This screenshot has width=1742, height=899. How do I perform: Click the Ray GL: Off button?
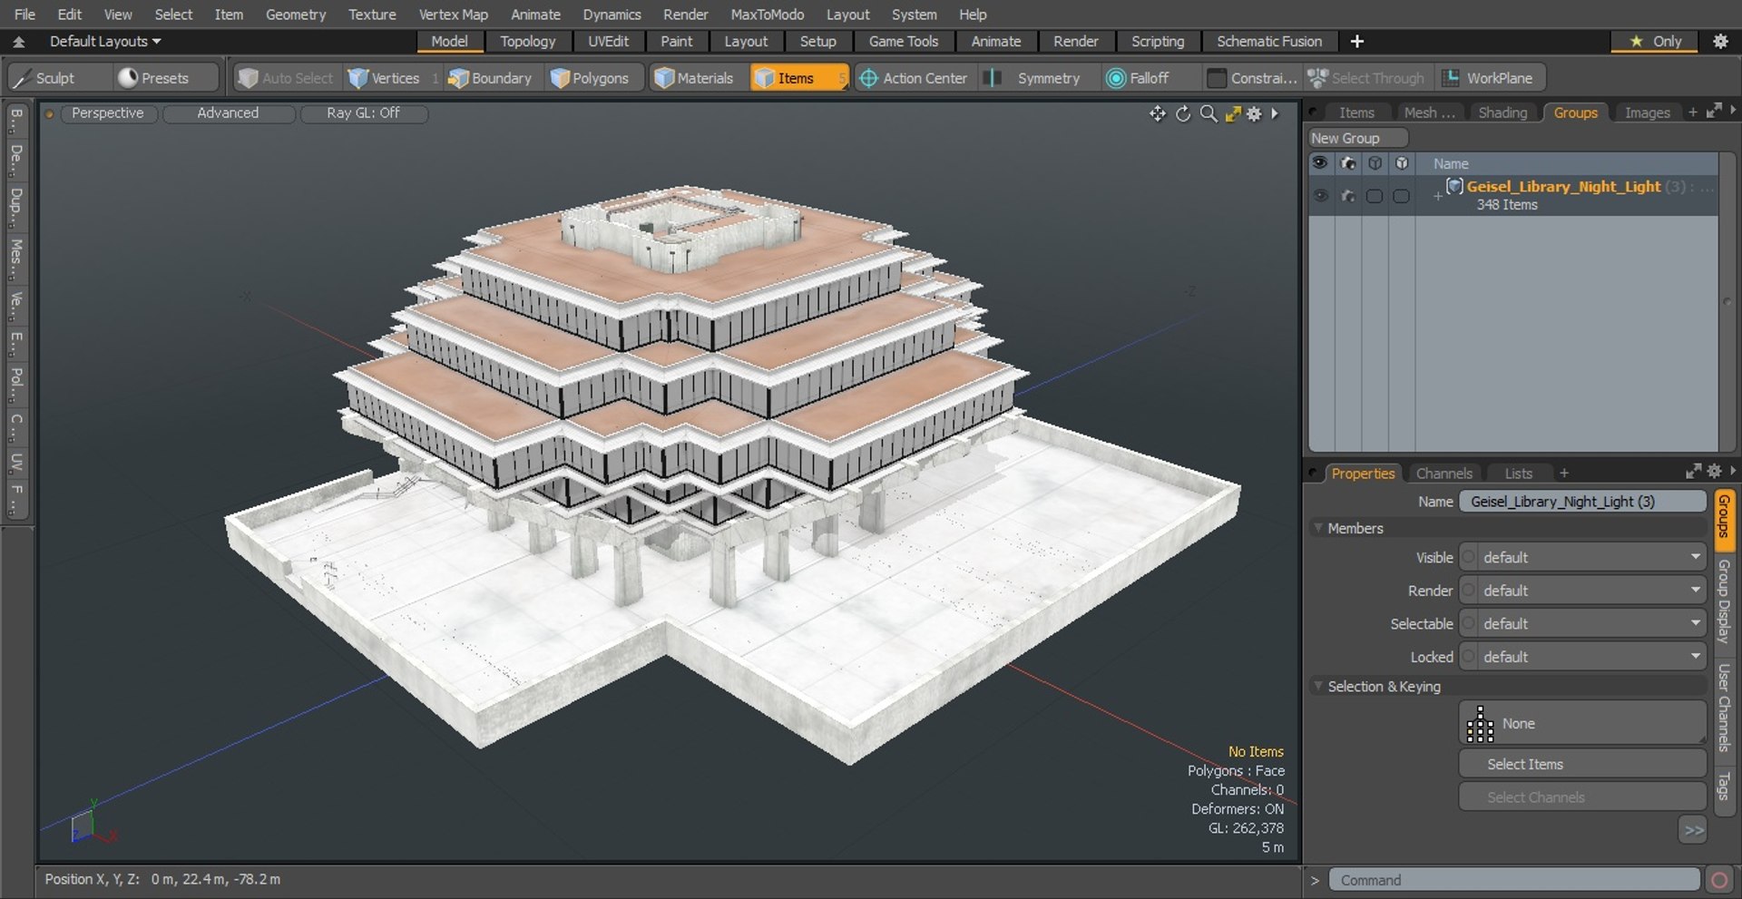point(363,113)
